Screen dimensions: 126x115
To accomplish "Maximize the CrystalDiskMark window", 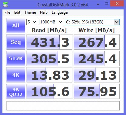I will 106,4.
